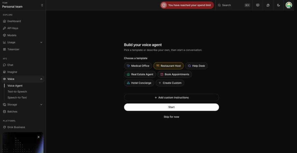
Task: Expand the Usage section chevron
Action: pos(41,42)
